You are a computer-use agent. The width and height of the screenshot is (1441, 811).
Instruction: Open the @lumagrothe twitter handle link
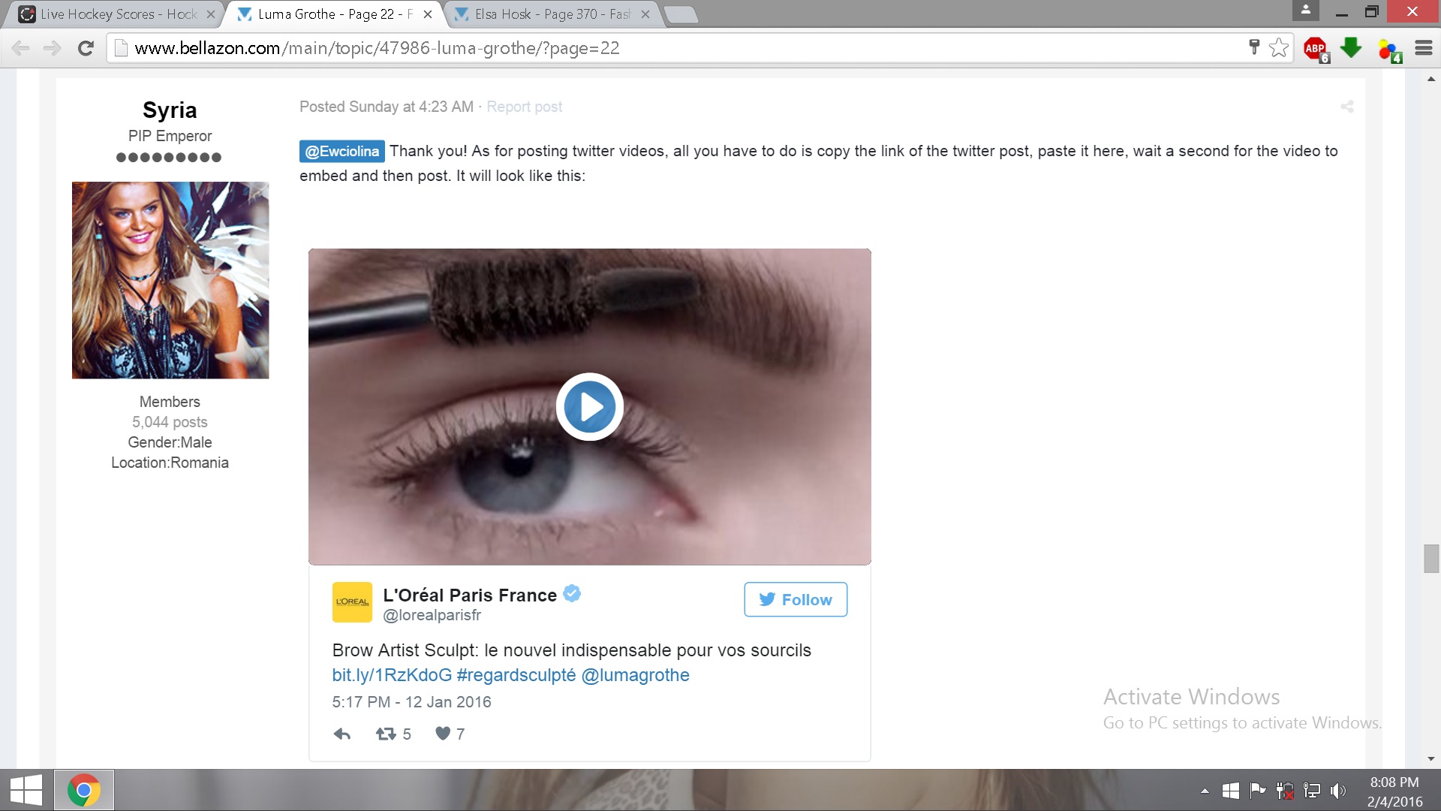[635, 675]
